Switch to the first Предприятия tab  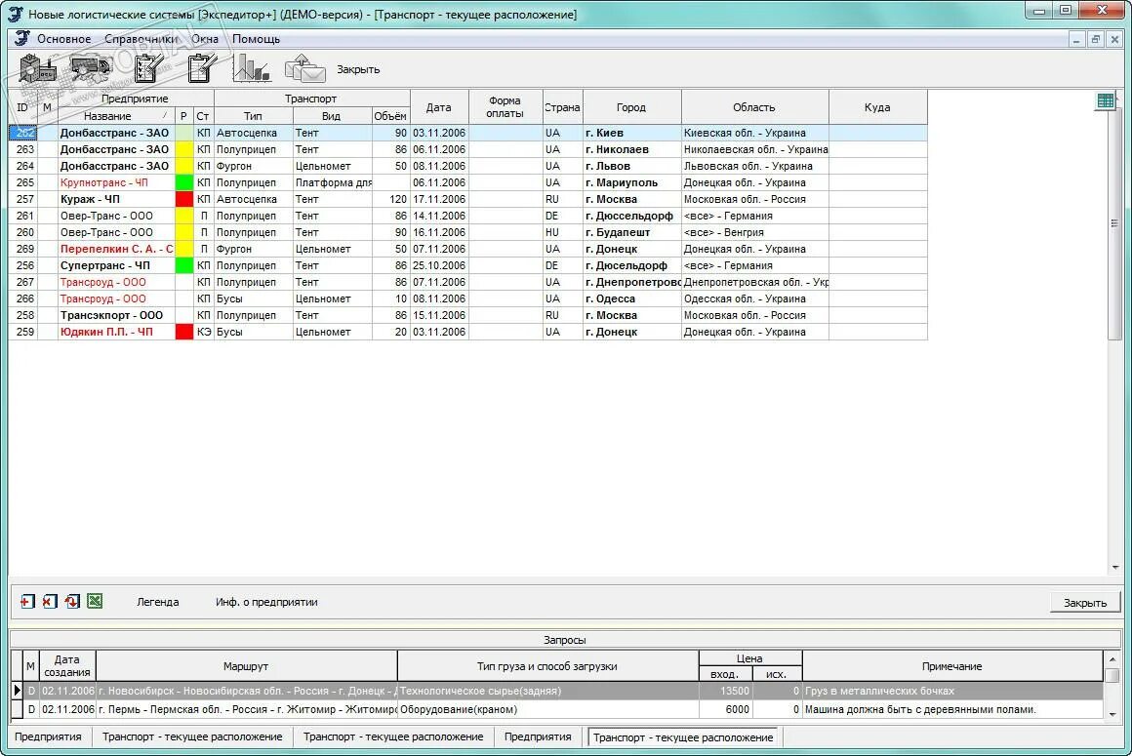tap(49, 736)
